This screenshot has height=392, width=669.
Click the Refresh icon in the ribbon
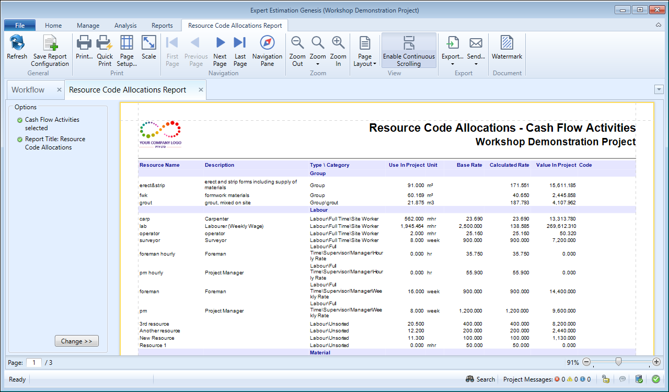click(x=17, y=48)
